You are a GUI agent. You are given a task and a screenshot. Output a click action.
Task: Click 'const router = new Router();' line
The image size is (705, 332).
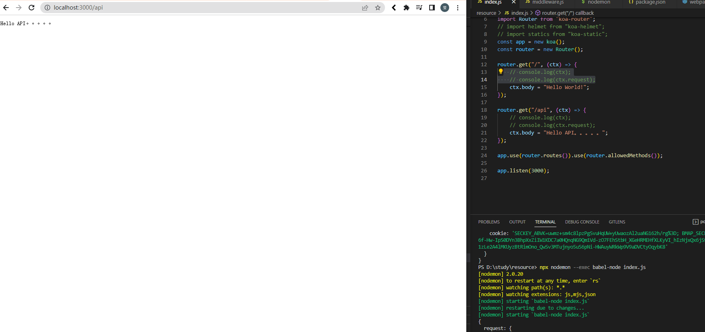click(x=540, y=49)
